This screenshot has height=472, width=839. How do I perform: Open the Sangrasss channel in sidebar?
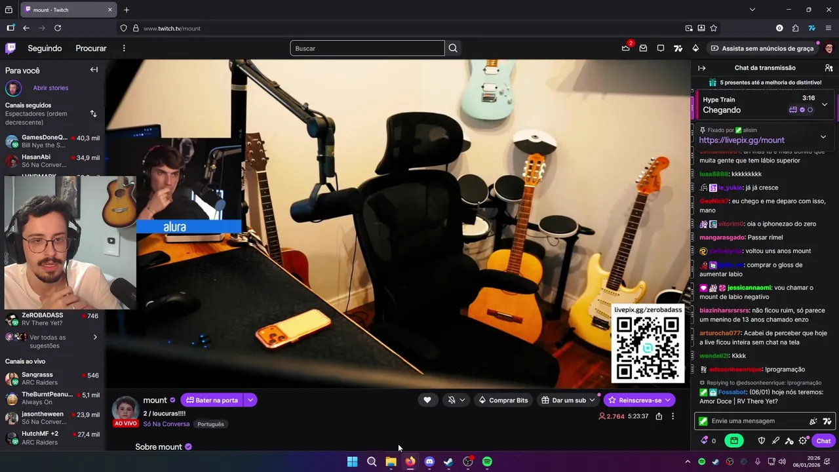click(x=52, y=379)
